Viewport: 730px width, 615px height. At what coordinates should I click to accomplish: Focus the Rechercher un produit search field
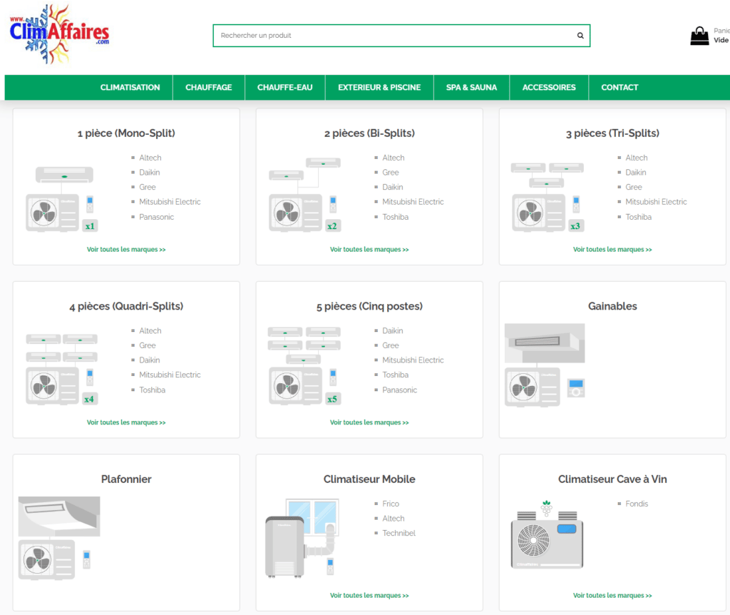point(401,36)
